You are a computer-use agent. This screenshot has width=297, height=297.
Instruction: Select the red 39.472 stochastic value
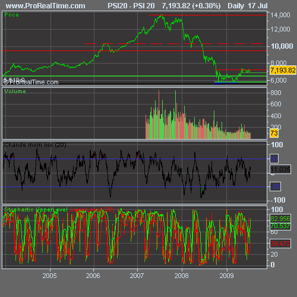coord(280,244)
